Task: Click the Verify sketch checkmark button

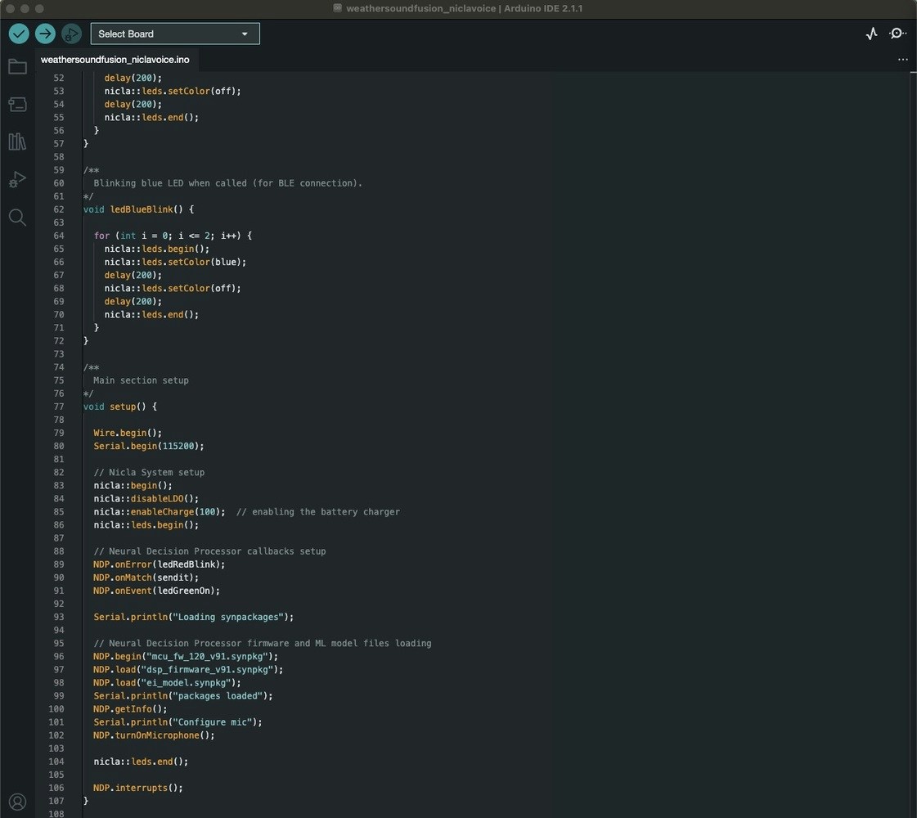Action: (19, 34)
